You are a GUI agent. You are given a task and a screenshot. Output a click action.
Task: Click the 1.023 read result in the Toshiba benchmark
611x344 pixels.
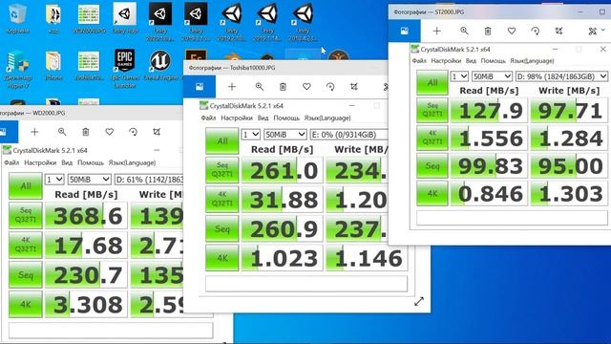pyautogui.click(x=283, y=258)
